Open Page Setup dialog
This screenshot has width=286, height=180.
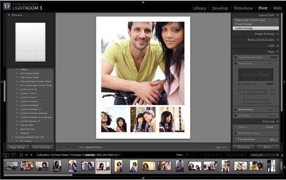click(x=18, y=147)
